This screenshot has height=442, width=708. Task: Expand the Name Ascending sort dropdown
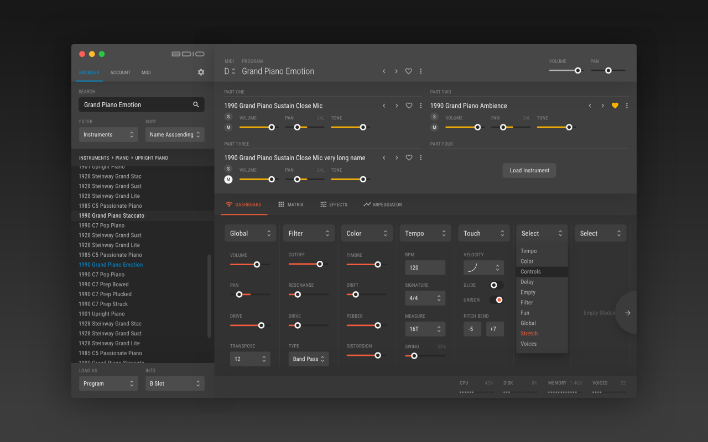coord(175,135)
